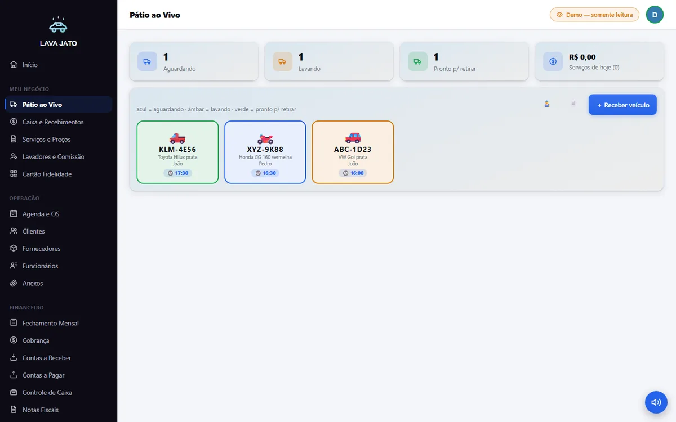
Task: Open Contas a Receber
Action: (x=59, y=358)
